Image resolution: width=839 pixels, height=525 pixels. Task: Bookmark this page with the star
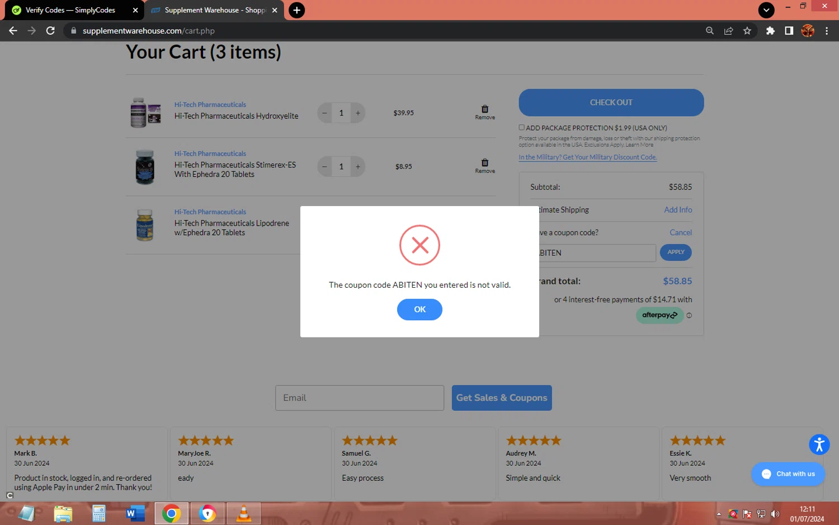747,31
